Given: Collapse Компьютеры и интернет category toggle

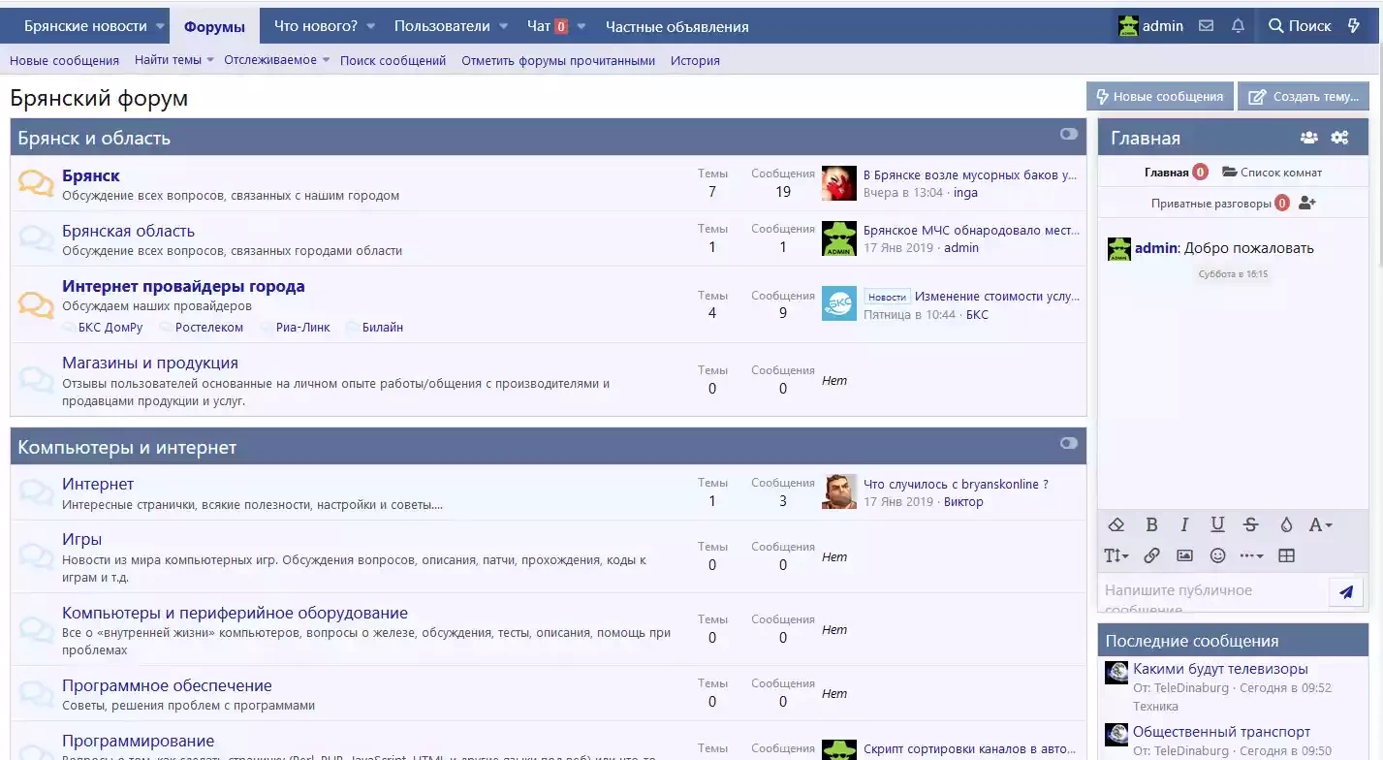Looking at the screenshot, I should click(1069, 443).
